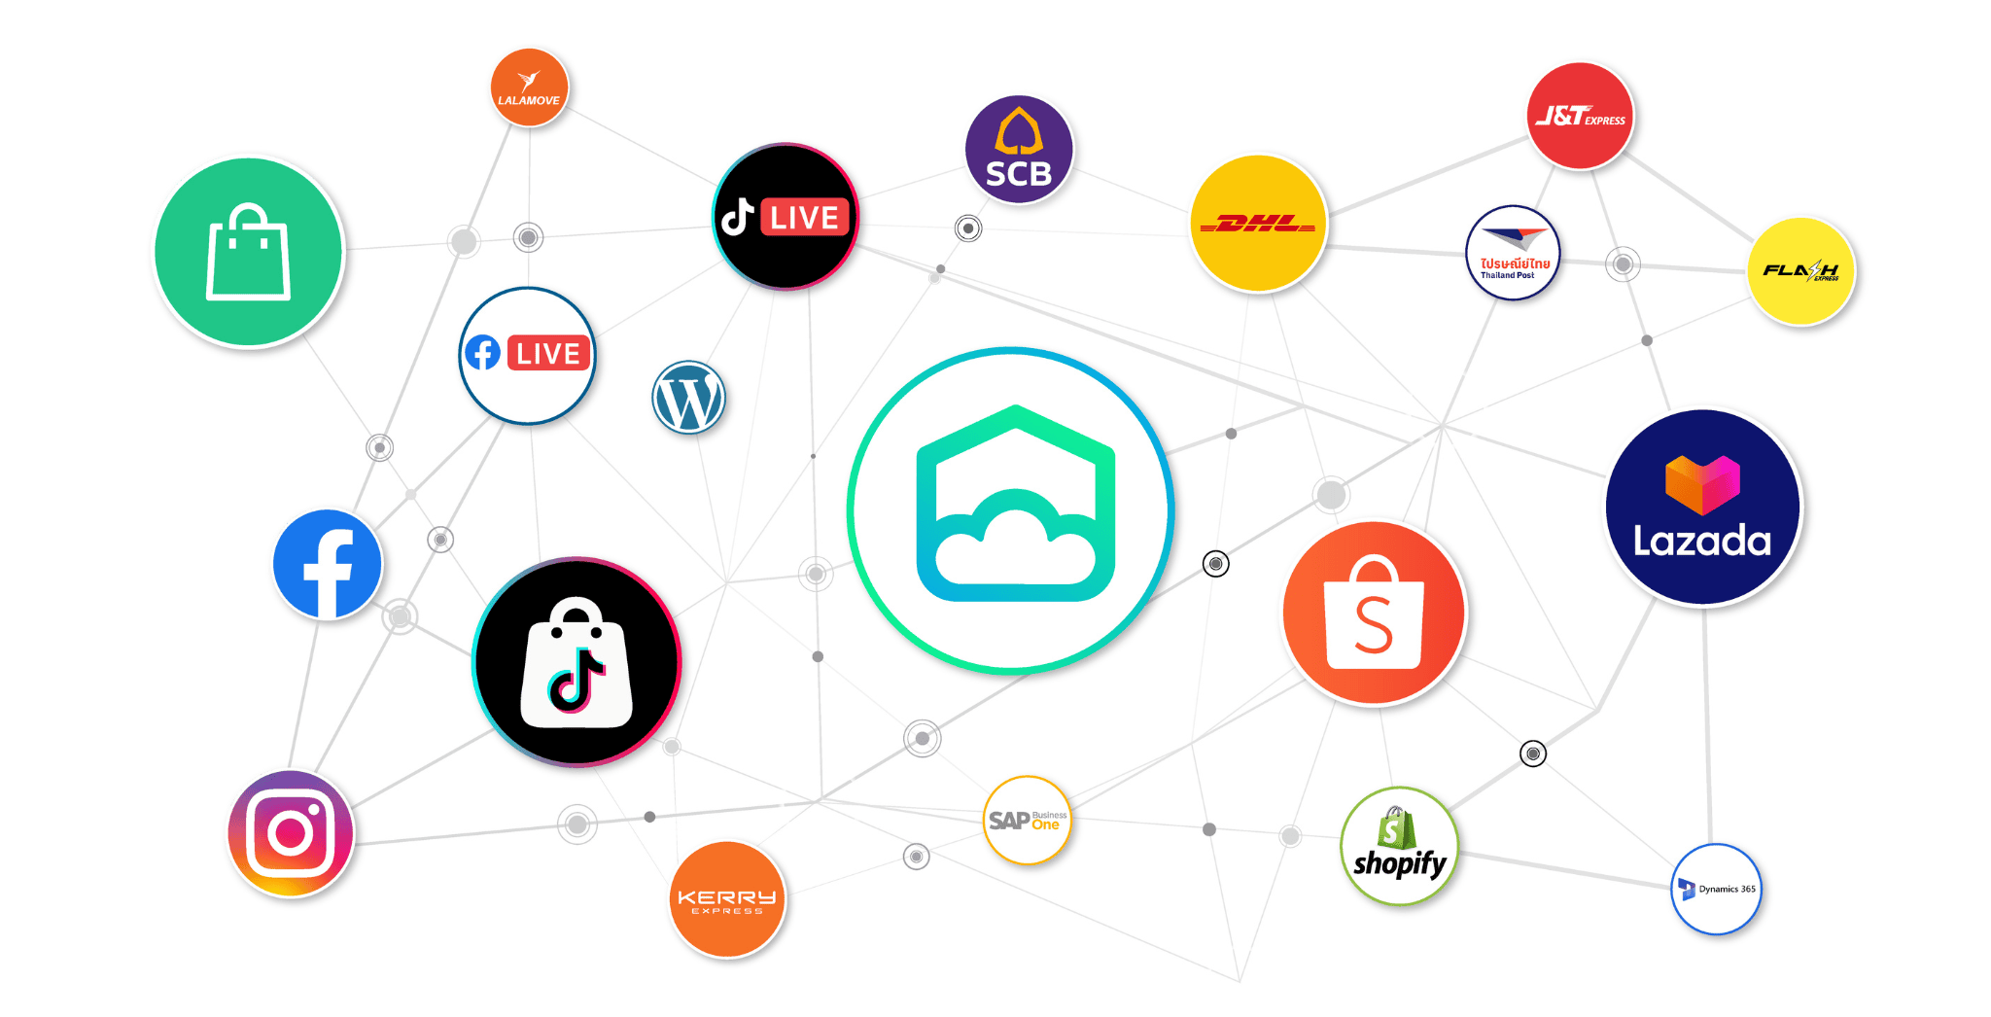The height and width of the screenshot is (1017, 1991).
Task: Select the Kerry Express orange logo
Action: point(726,900)
